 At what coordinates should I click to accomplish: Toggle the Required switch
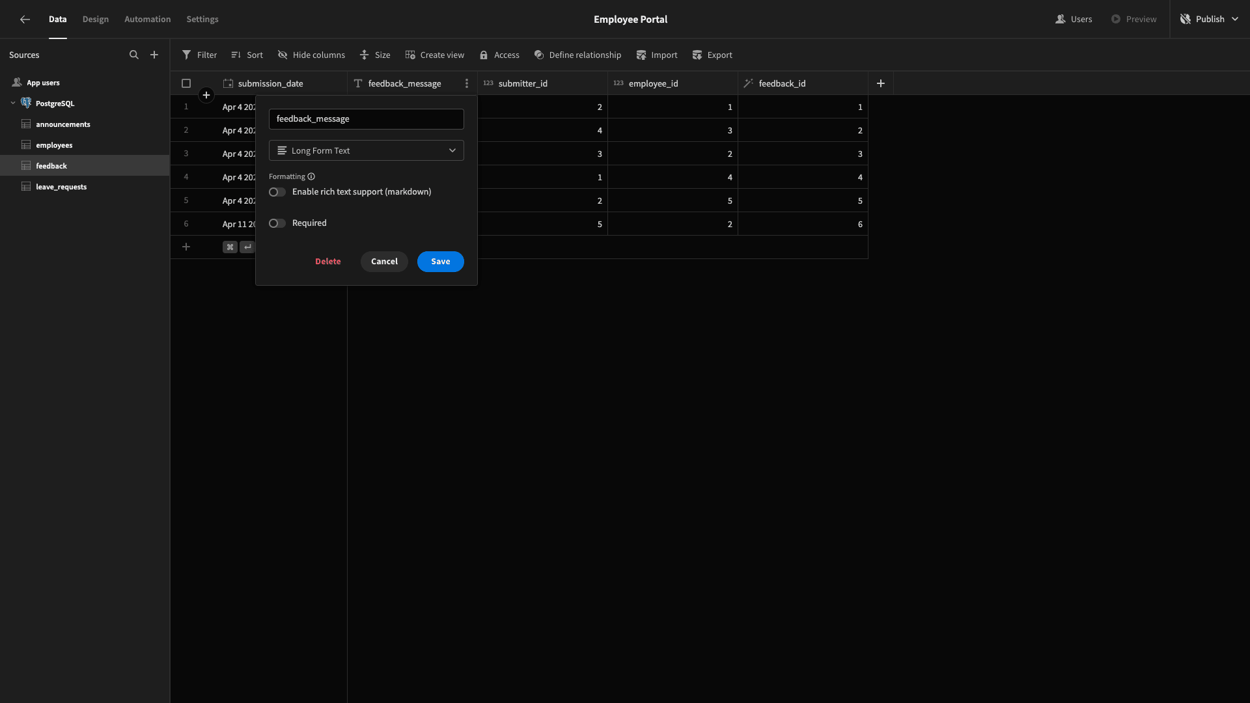[x=277, y=223]
